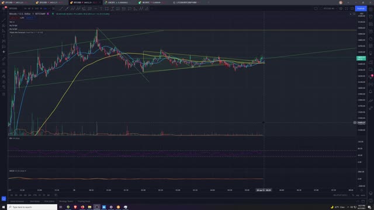This screenshot has height=210, width=374.
Task: Open the Windows Start menu
Action: coord(4,207)
